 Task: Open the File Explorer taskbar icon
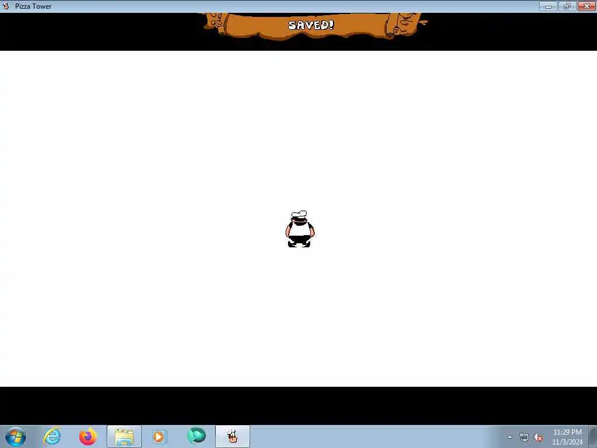(x=124, y=436)
